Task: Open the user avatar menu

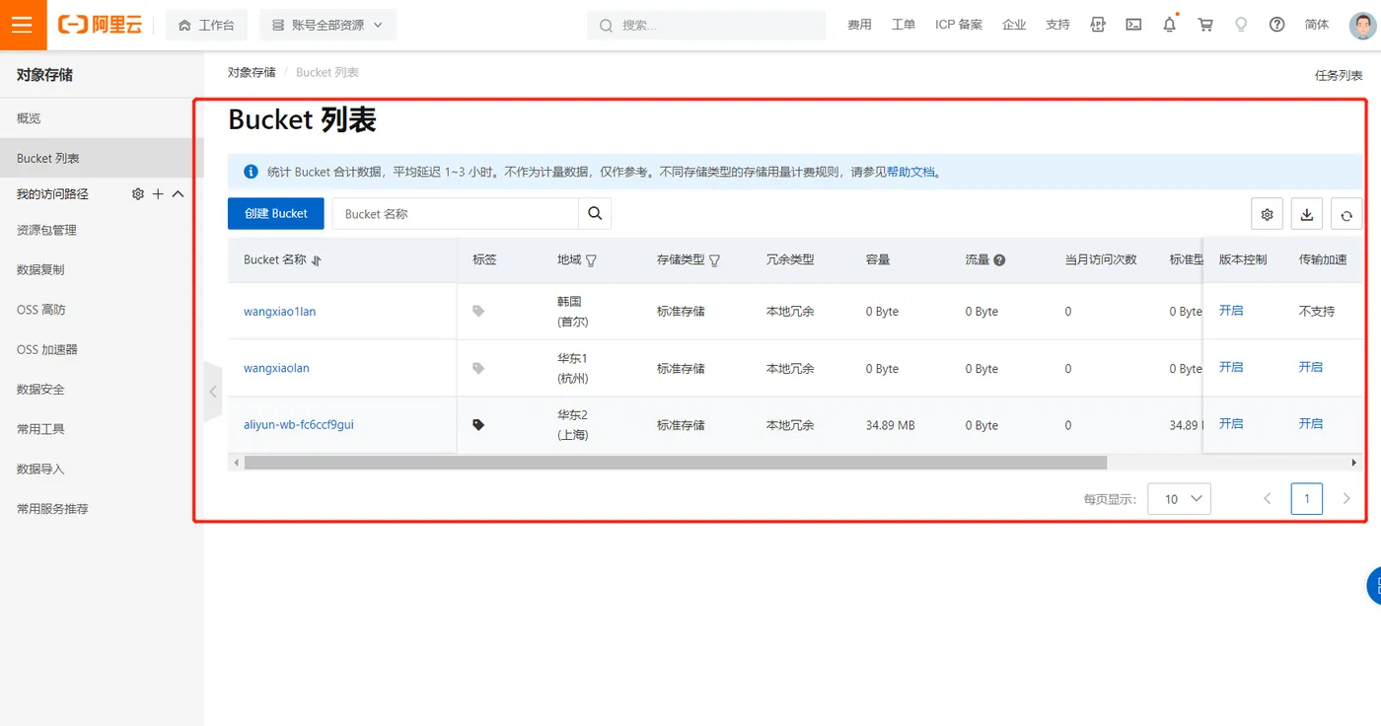Action: (x=1362, y=25)
